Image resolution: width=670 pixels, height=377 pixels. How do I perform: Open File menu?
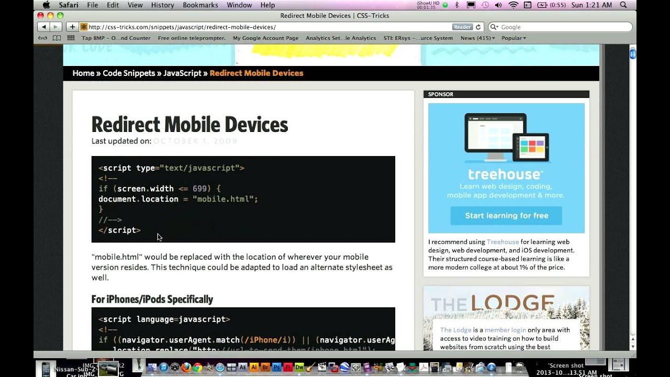pos(93,5)
